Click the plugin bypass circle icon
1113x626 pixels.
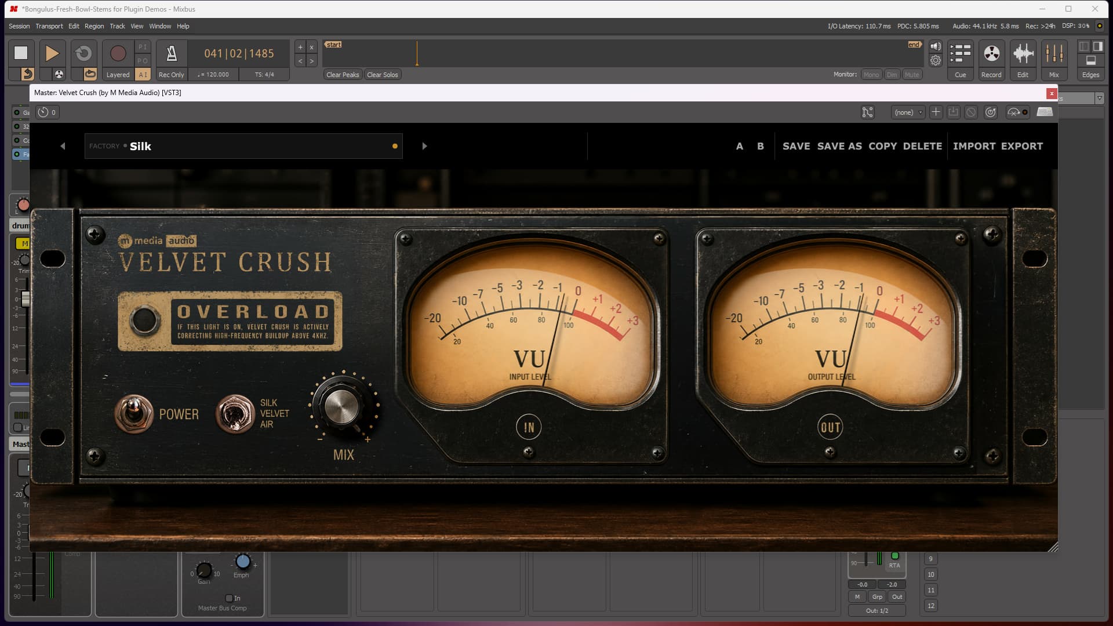pyautogui.click(x=971, y=112)
